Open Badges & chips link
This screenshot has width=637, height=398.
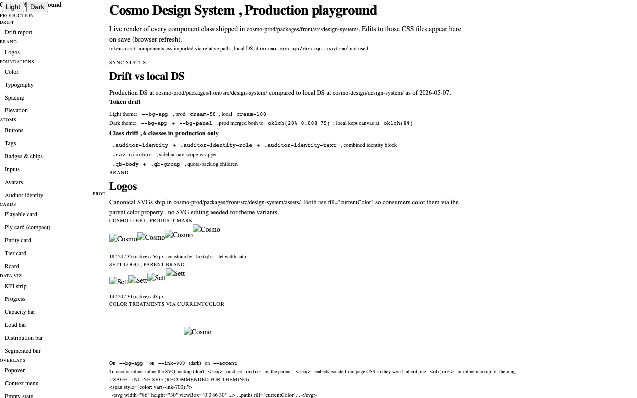[24, 156]
